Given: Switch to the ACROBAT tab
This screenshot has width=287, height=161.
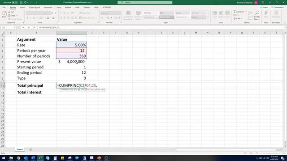Looking at the screenshot, I should 107,8.
